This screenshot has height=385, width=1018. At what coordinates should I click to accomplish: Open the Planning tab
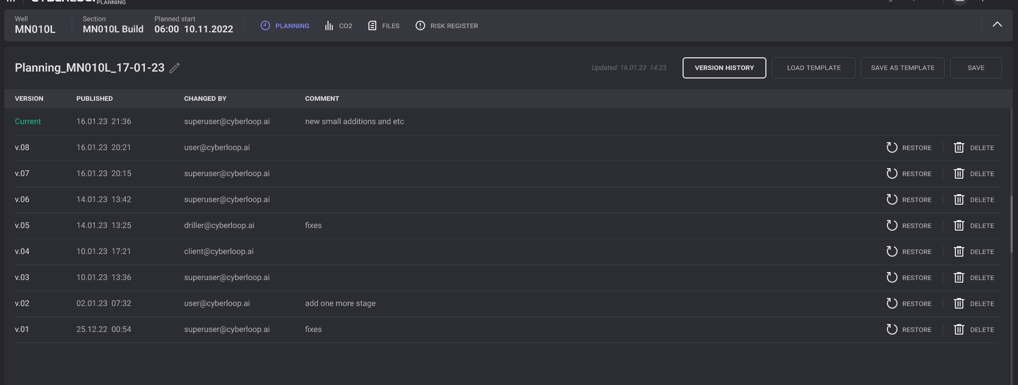pyautogui.click(x=286, y=25)
